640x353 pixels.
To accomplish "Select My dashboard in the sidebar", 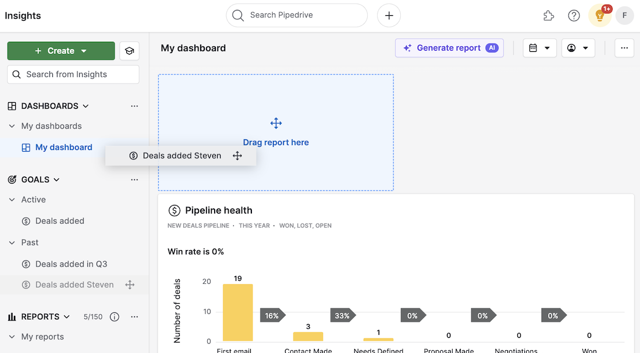I will [63, 147].
